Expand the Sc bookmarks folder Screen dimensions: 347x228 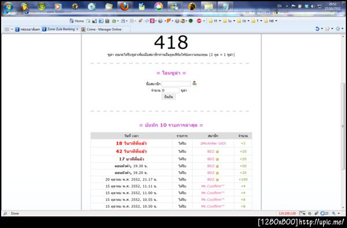(x=229, y=21)
